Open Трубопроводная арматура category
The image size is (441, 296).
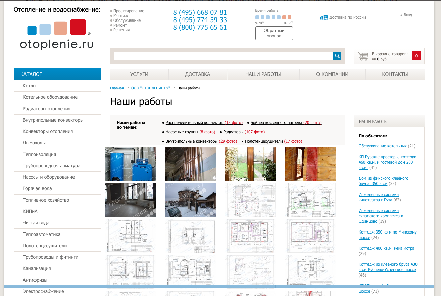(x=57, y=166)
